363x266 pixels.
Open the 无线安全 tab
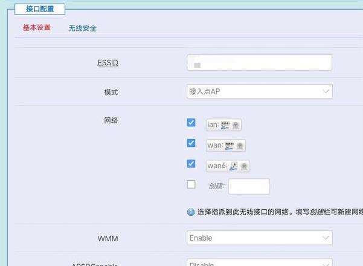[x=82, y=28]
